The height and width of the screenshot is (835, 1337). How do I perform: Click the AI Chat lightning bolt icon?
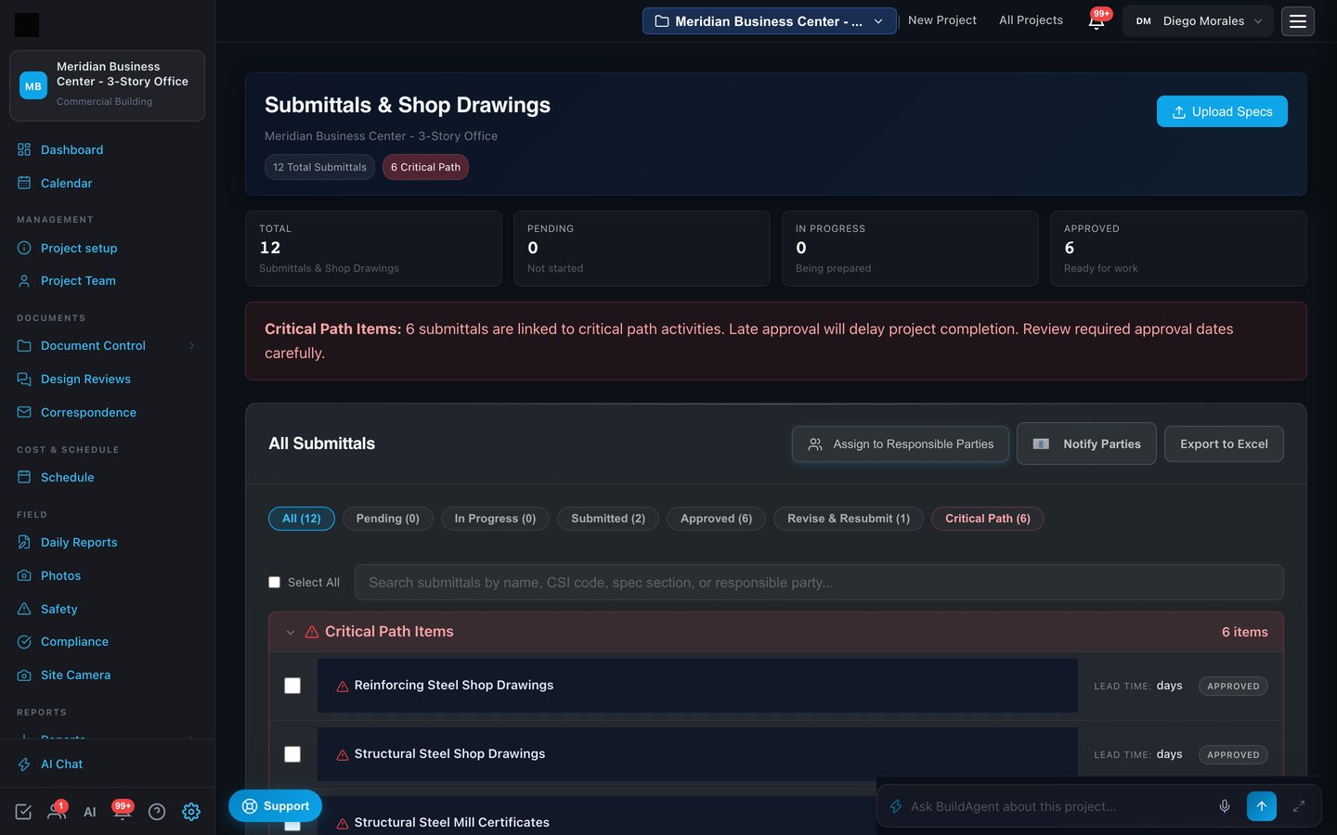tap(24, 764)
